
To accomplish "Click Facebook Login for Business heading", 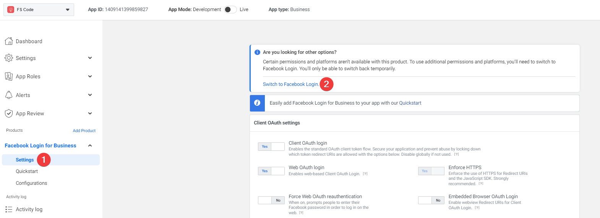I will pyautogui.click(x=41, y=145).
